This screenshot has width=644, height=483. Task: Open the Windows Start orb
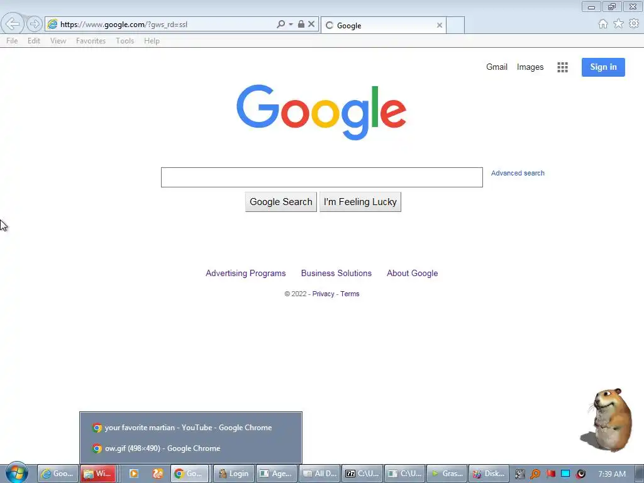(17, 473)
